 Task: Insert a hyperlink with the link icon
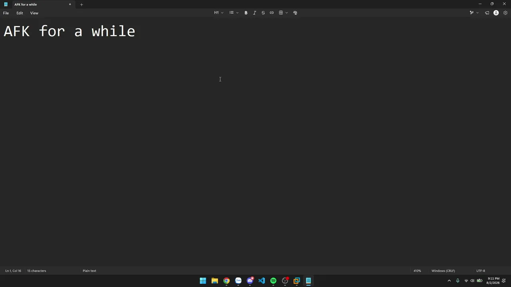(272, 13)
